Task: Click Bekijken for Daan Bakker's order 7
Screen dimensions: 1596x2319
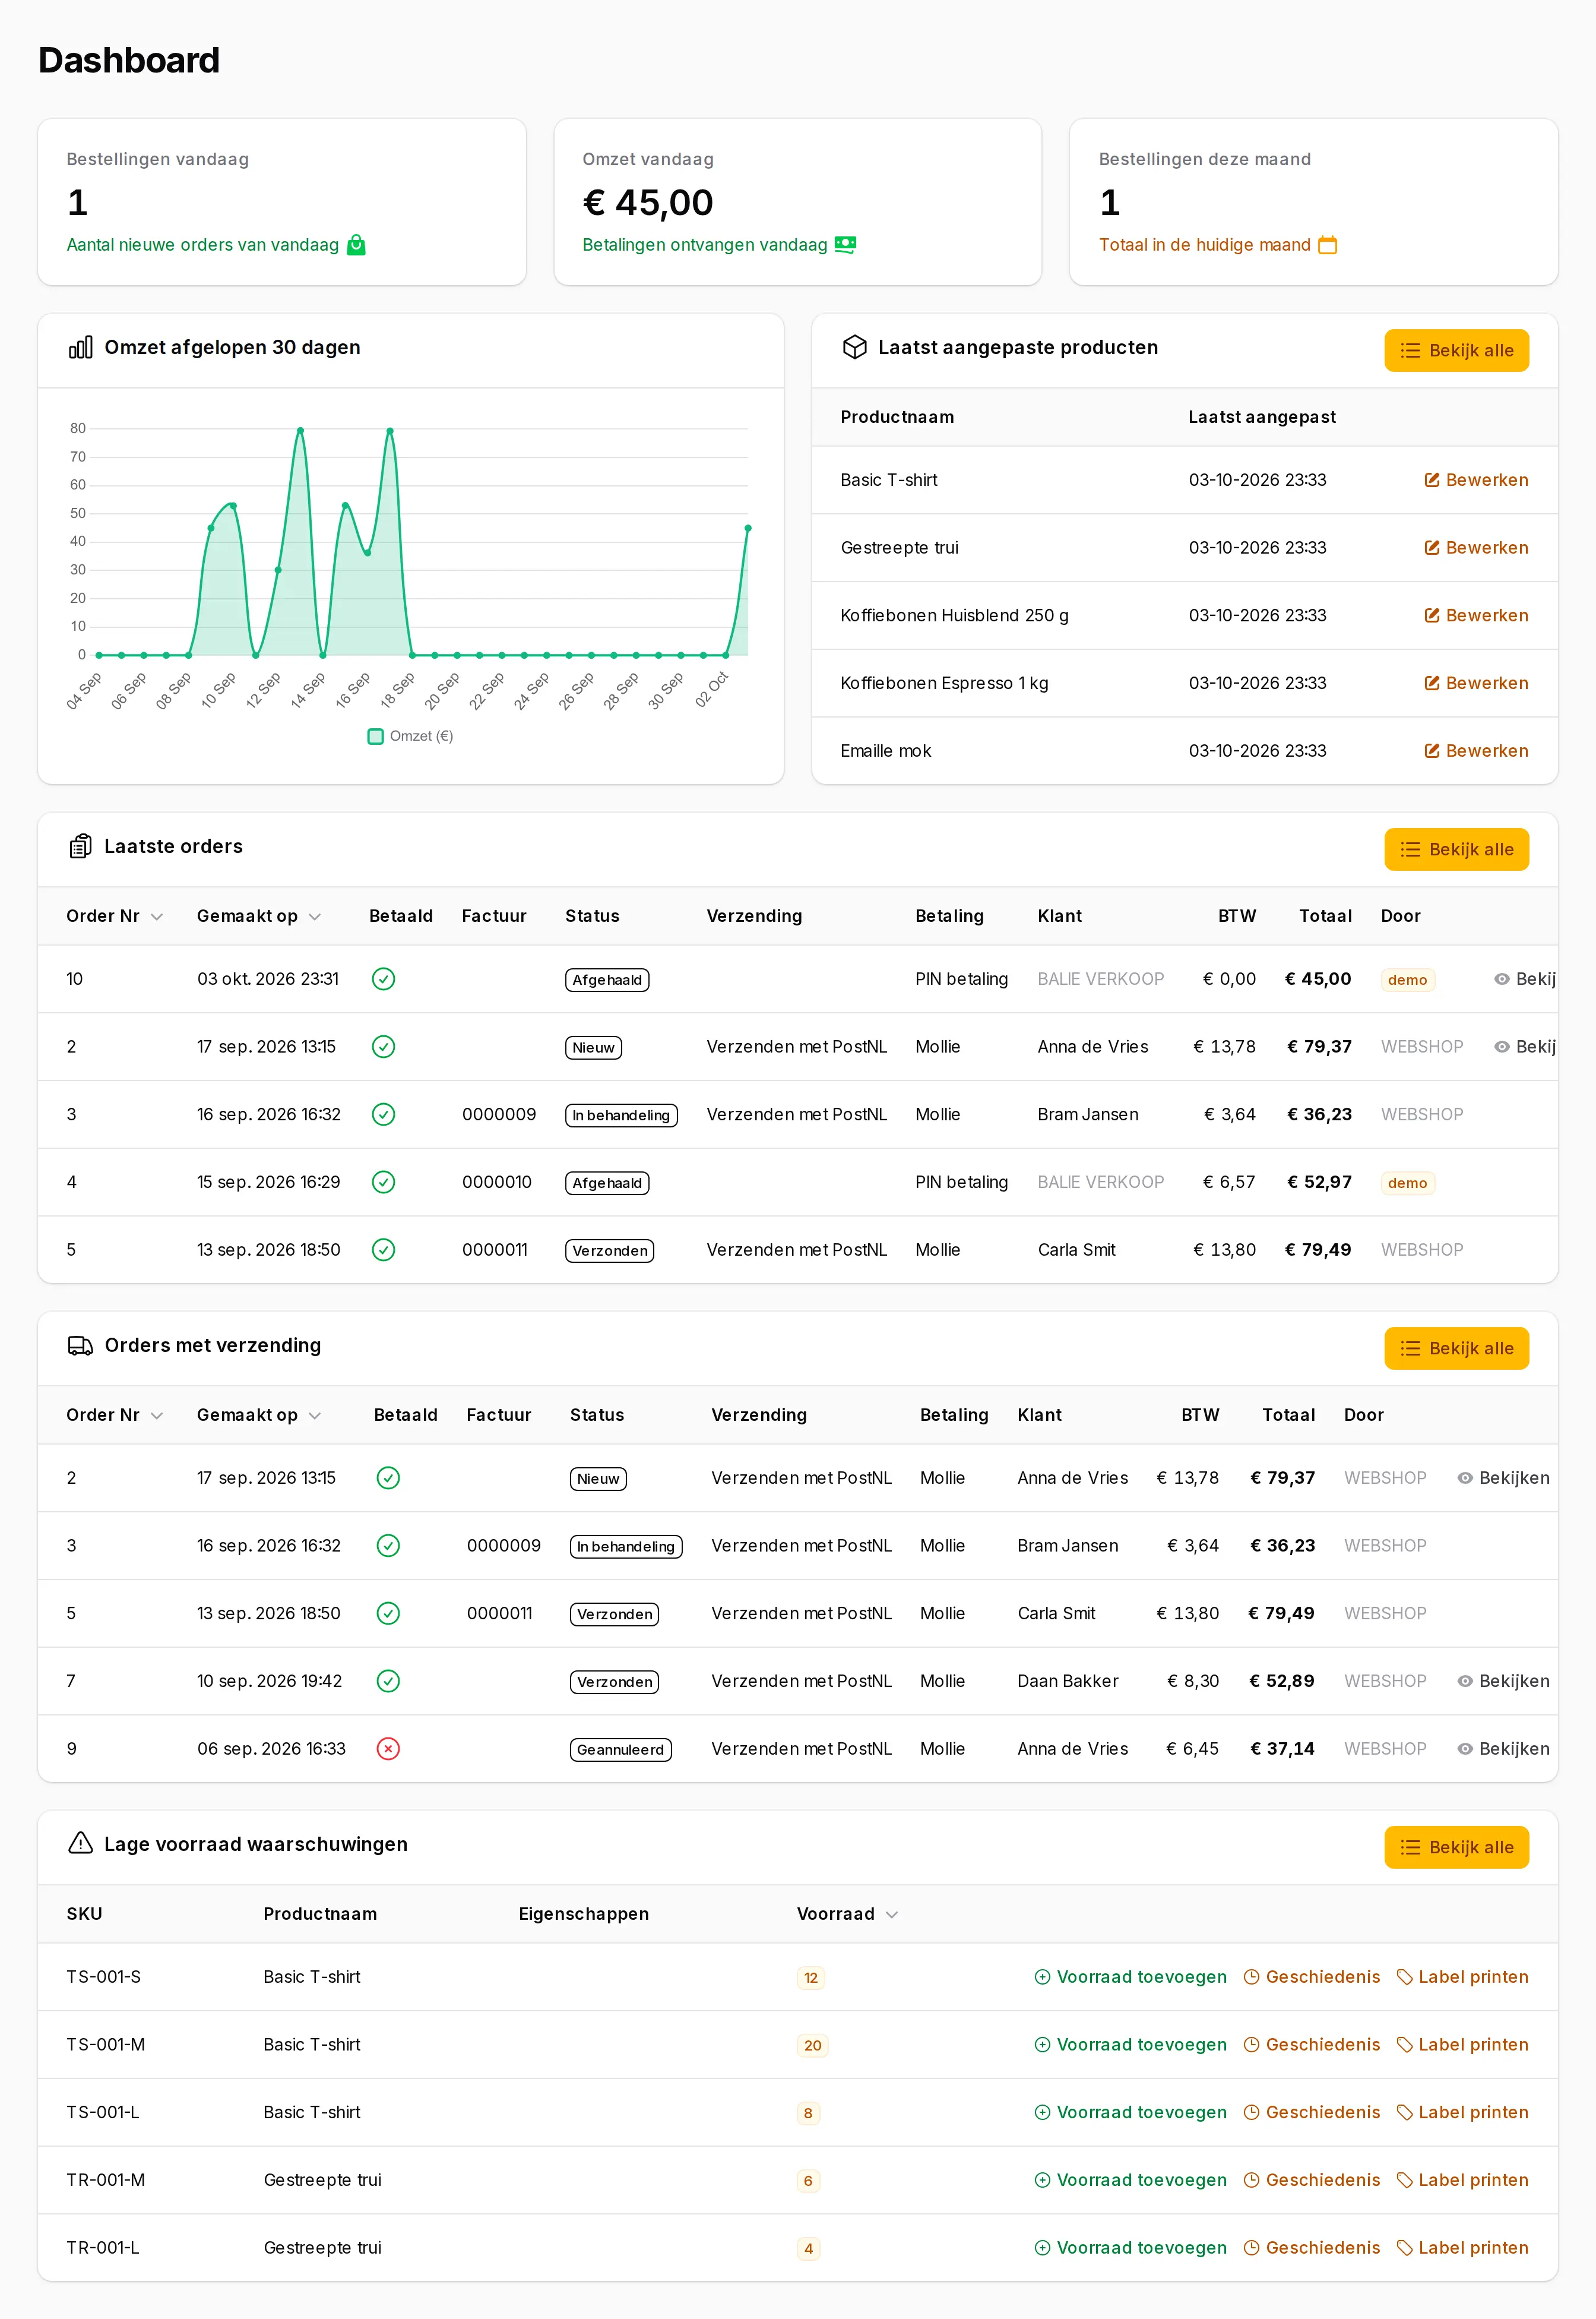Action: [1503, 1680]
